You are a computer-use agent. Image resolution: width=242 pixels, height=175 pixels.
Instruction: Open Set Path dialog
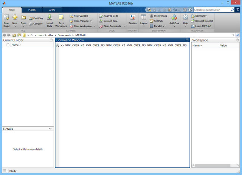tap(158, 21)
